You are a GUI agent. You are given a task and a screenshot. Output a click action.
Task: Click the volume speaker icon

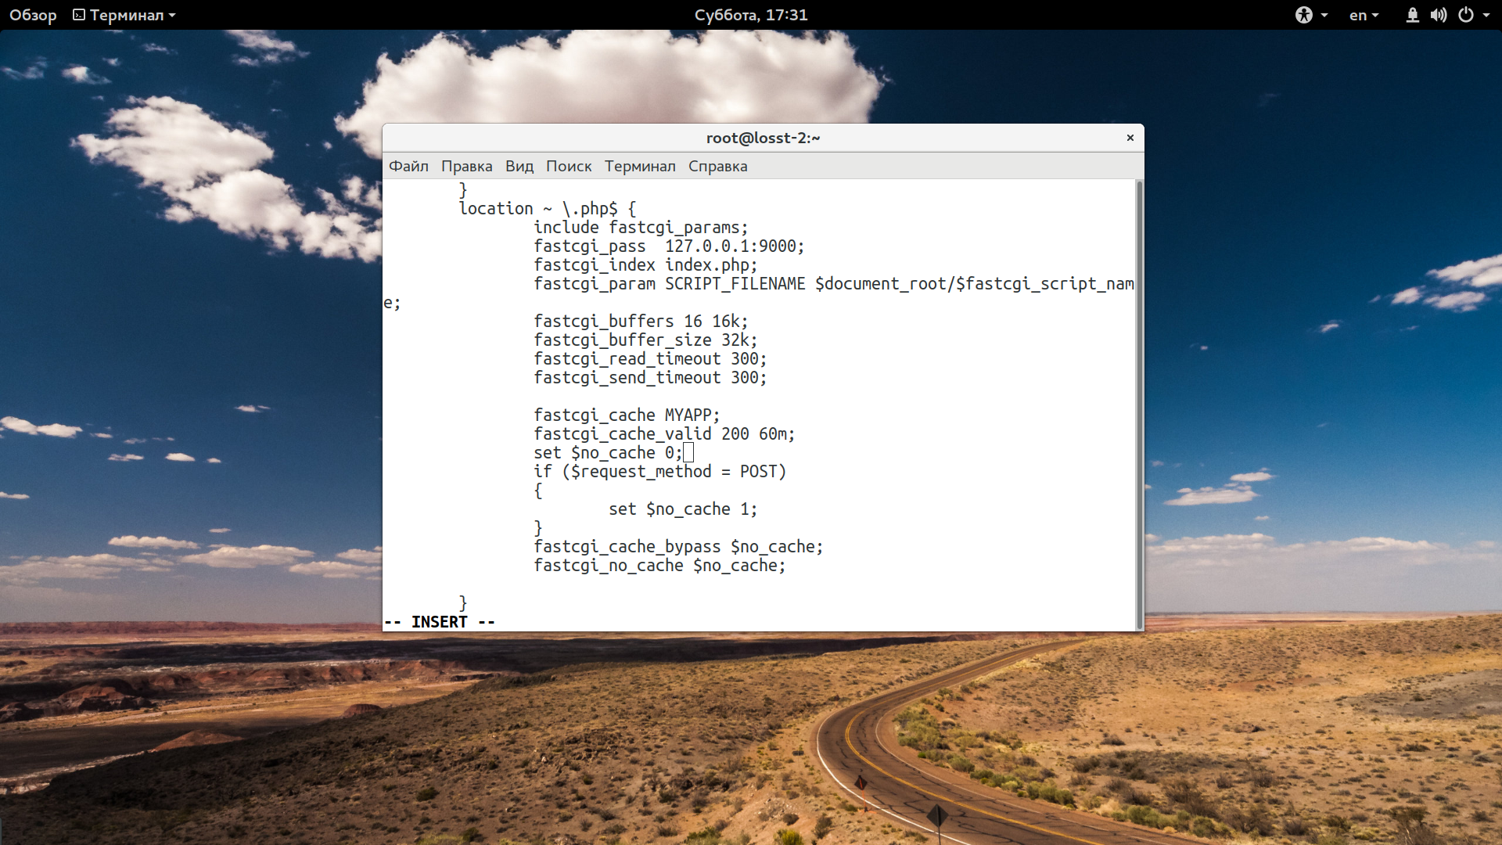pos(1438,15)
